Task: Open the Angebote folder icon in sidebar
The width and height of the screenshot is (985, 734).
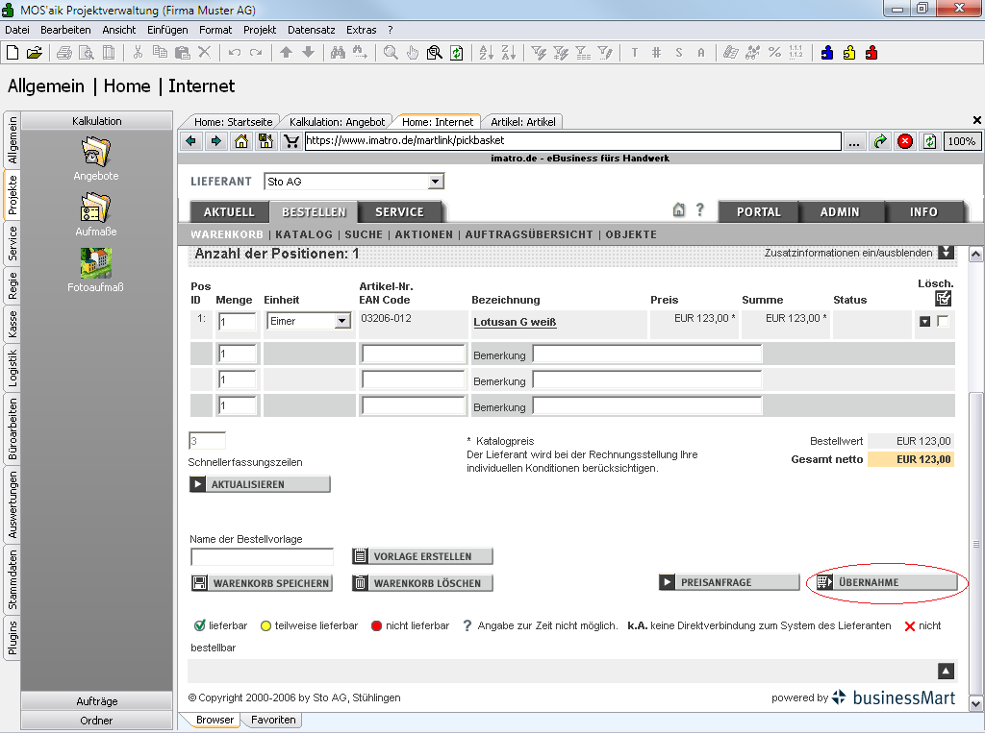Action: pos(95,153)
